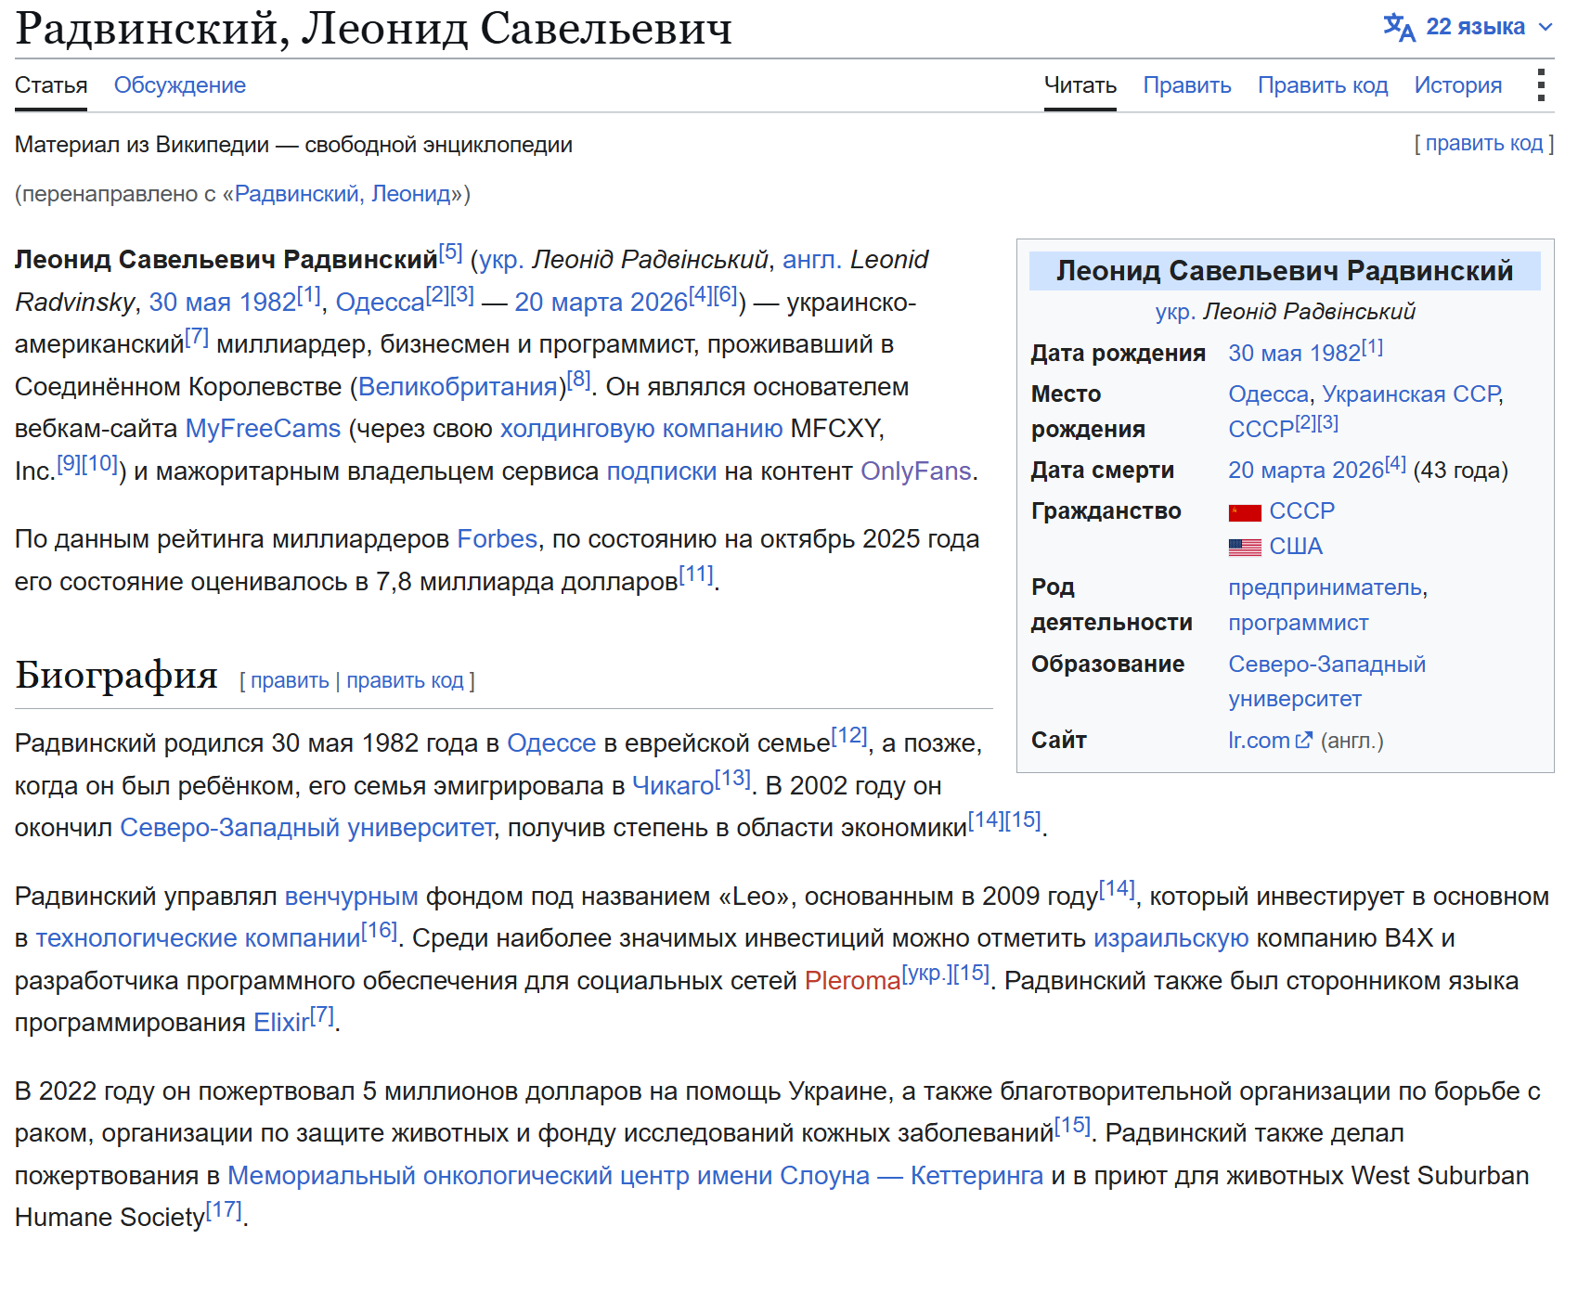Open the lr.com website link
Screen dimensions: 1578x1291
(x=1259, y=741)
